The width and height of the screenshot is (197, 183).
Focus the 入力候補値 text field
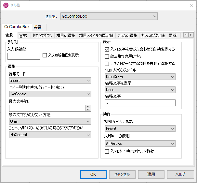coord(24,56)
